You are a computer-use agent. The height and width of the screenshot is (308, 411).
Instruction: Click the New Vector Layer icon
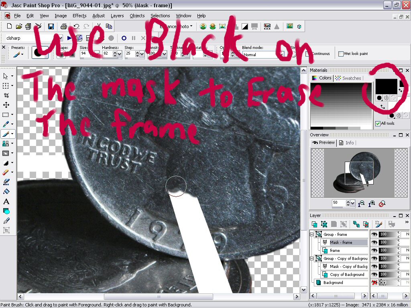[x=324, y=224]
